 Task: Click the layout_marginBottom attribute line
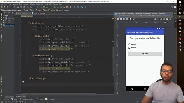[65, 72]
